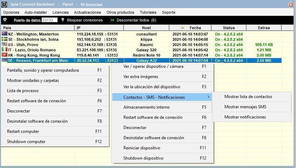Click the Spia Connect app icon in title bar
The image size is (296, 168).
[x=4, y=4]
